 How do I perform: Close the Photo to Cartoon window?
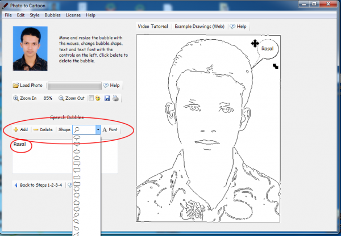(x=328, y=4)
